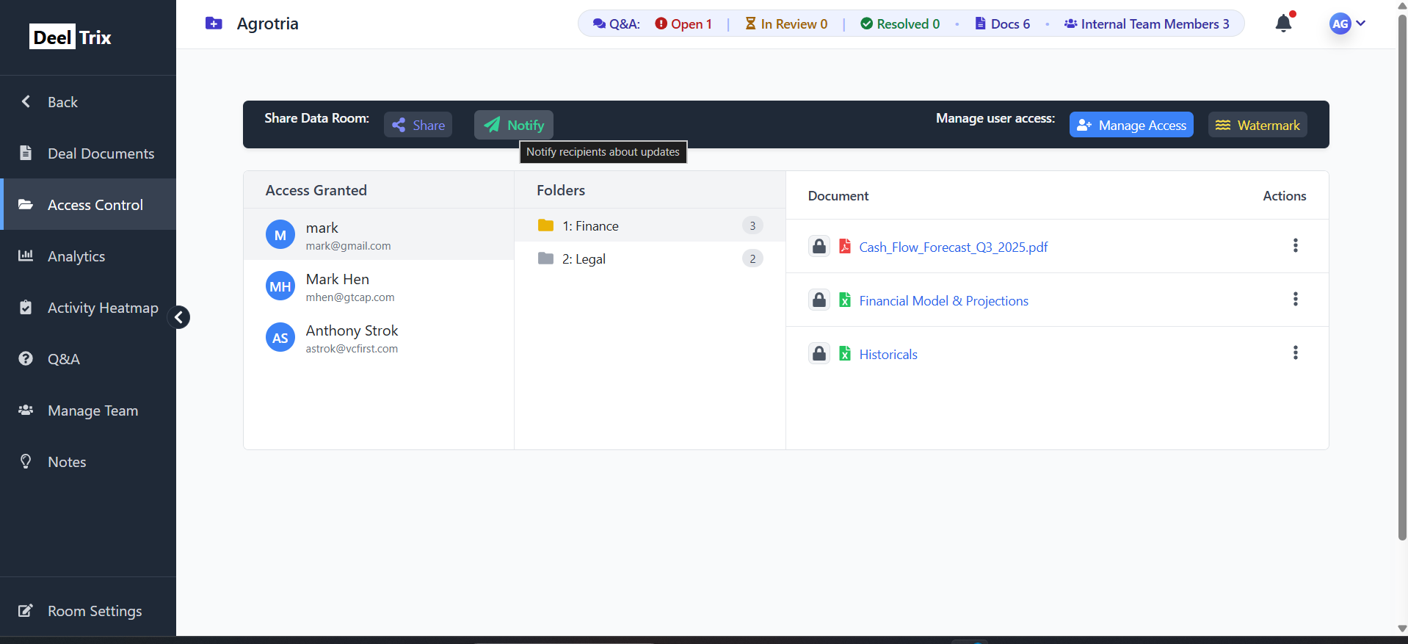Image resolution: width=1408 pixels, height=644 pixels.
Task: Open Analytics from the sidebar
Action: [76, 256]
